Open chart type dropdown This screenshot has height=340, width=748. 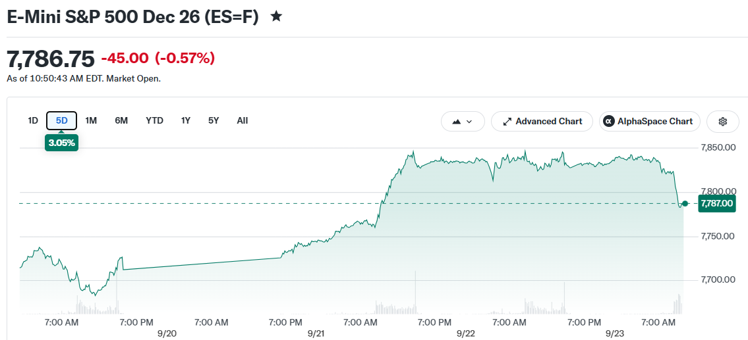(463, 122)
